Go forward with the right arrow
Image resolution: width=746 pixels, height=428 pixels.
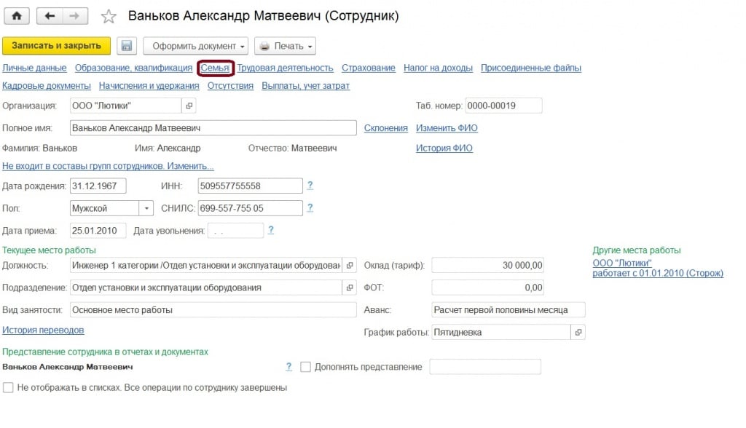(75, 15)
